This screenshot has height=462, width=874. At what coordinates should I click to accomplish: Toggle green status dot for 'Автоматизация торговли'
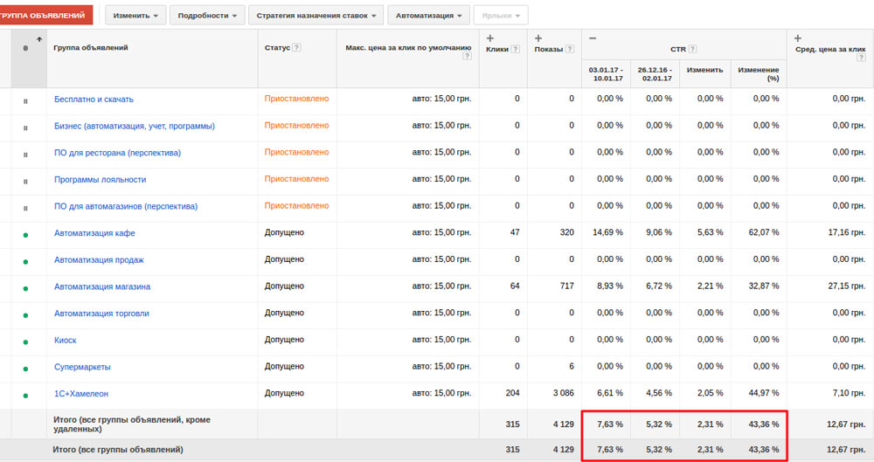point(25,315)
